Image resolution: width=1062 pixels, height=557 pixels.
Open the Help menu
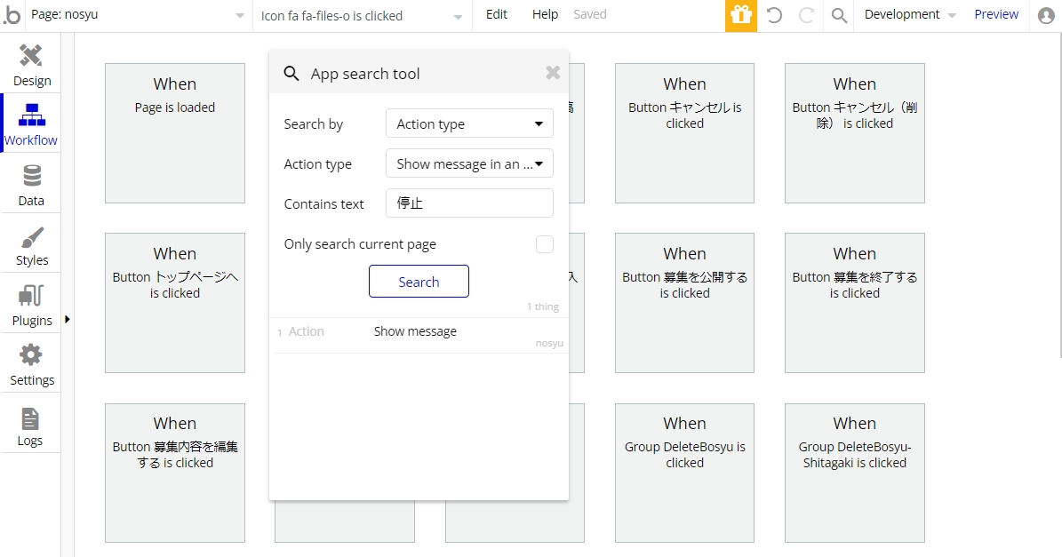(546, 14)
